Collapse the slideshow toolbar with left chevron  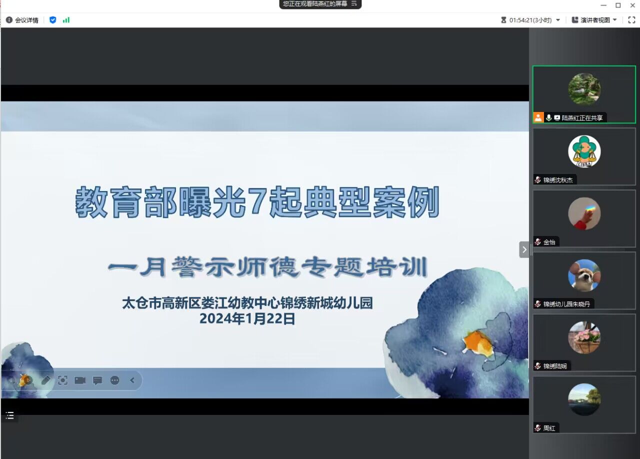point(132,380)
